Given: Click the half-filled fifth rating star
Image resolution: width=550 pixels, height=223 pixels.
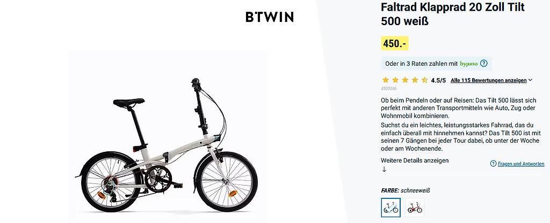Looking at the screenshot, I should click(424, 80).
